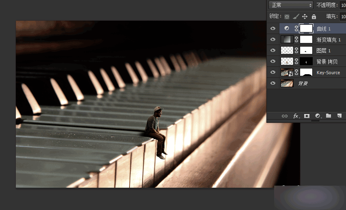Toggle lock image pixels brush icon
This screenshot has height=210, width=346.
click(x=296, y=17)
